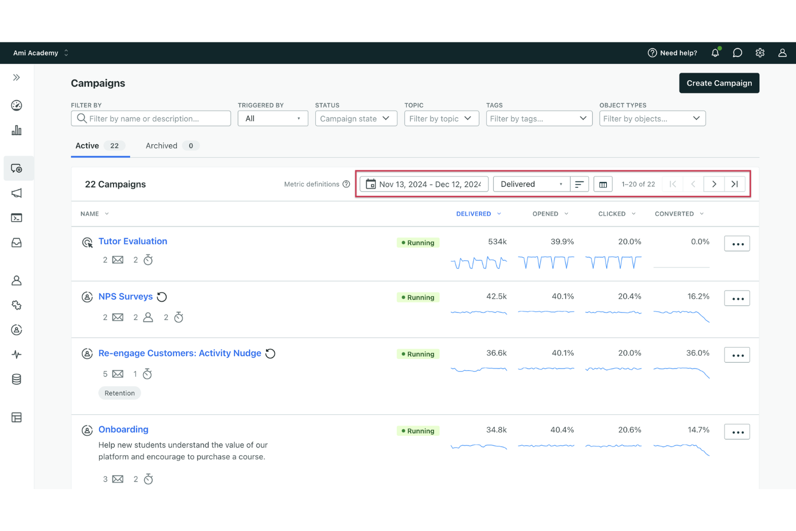Open the Onboarding campaign

[x=123, y=429]
